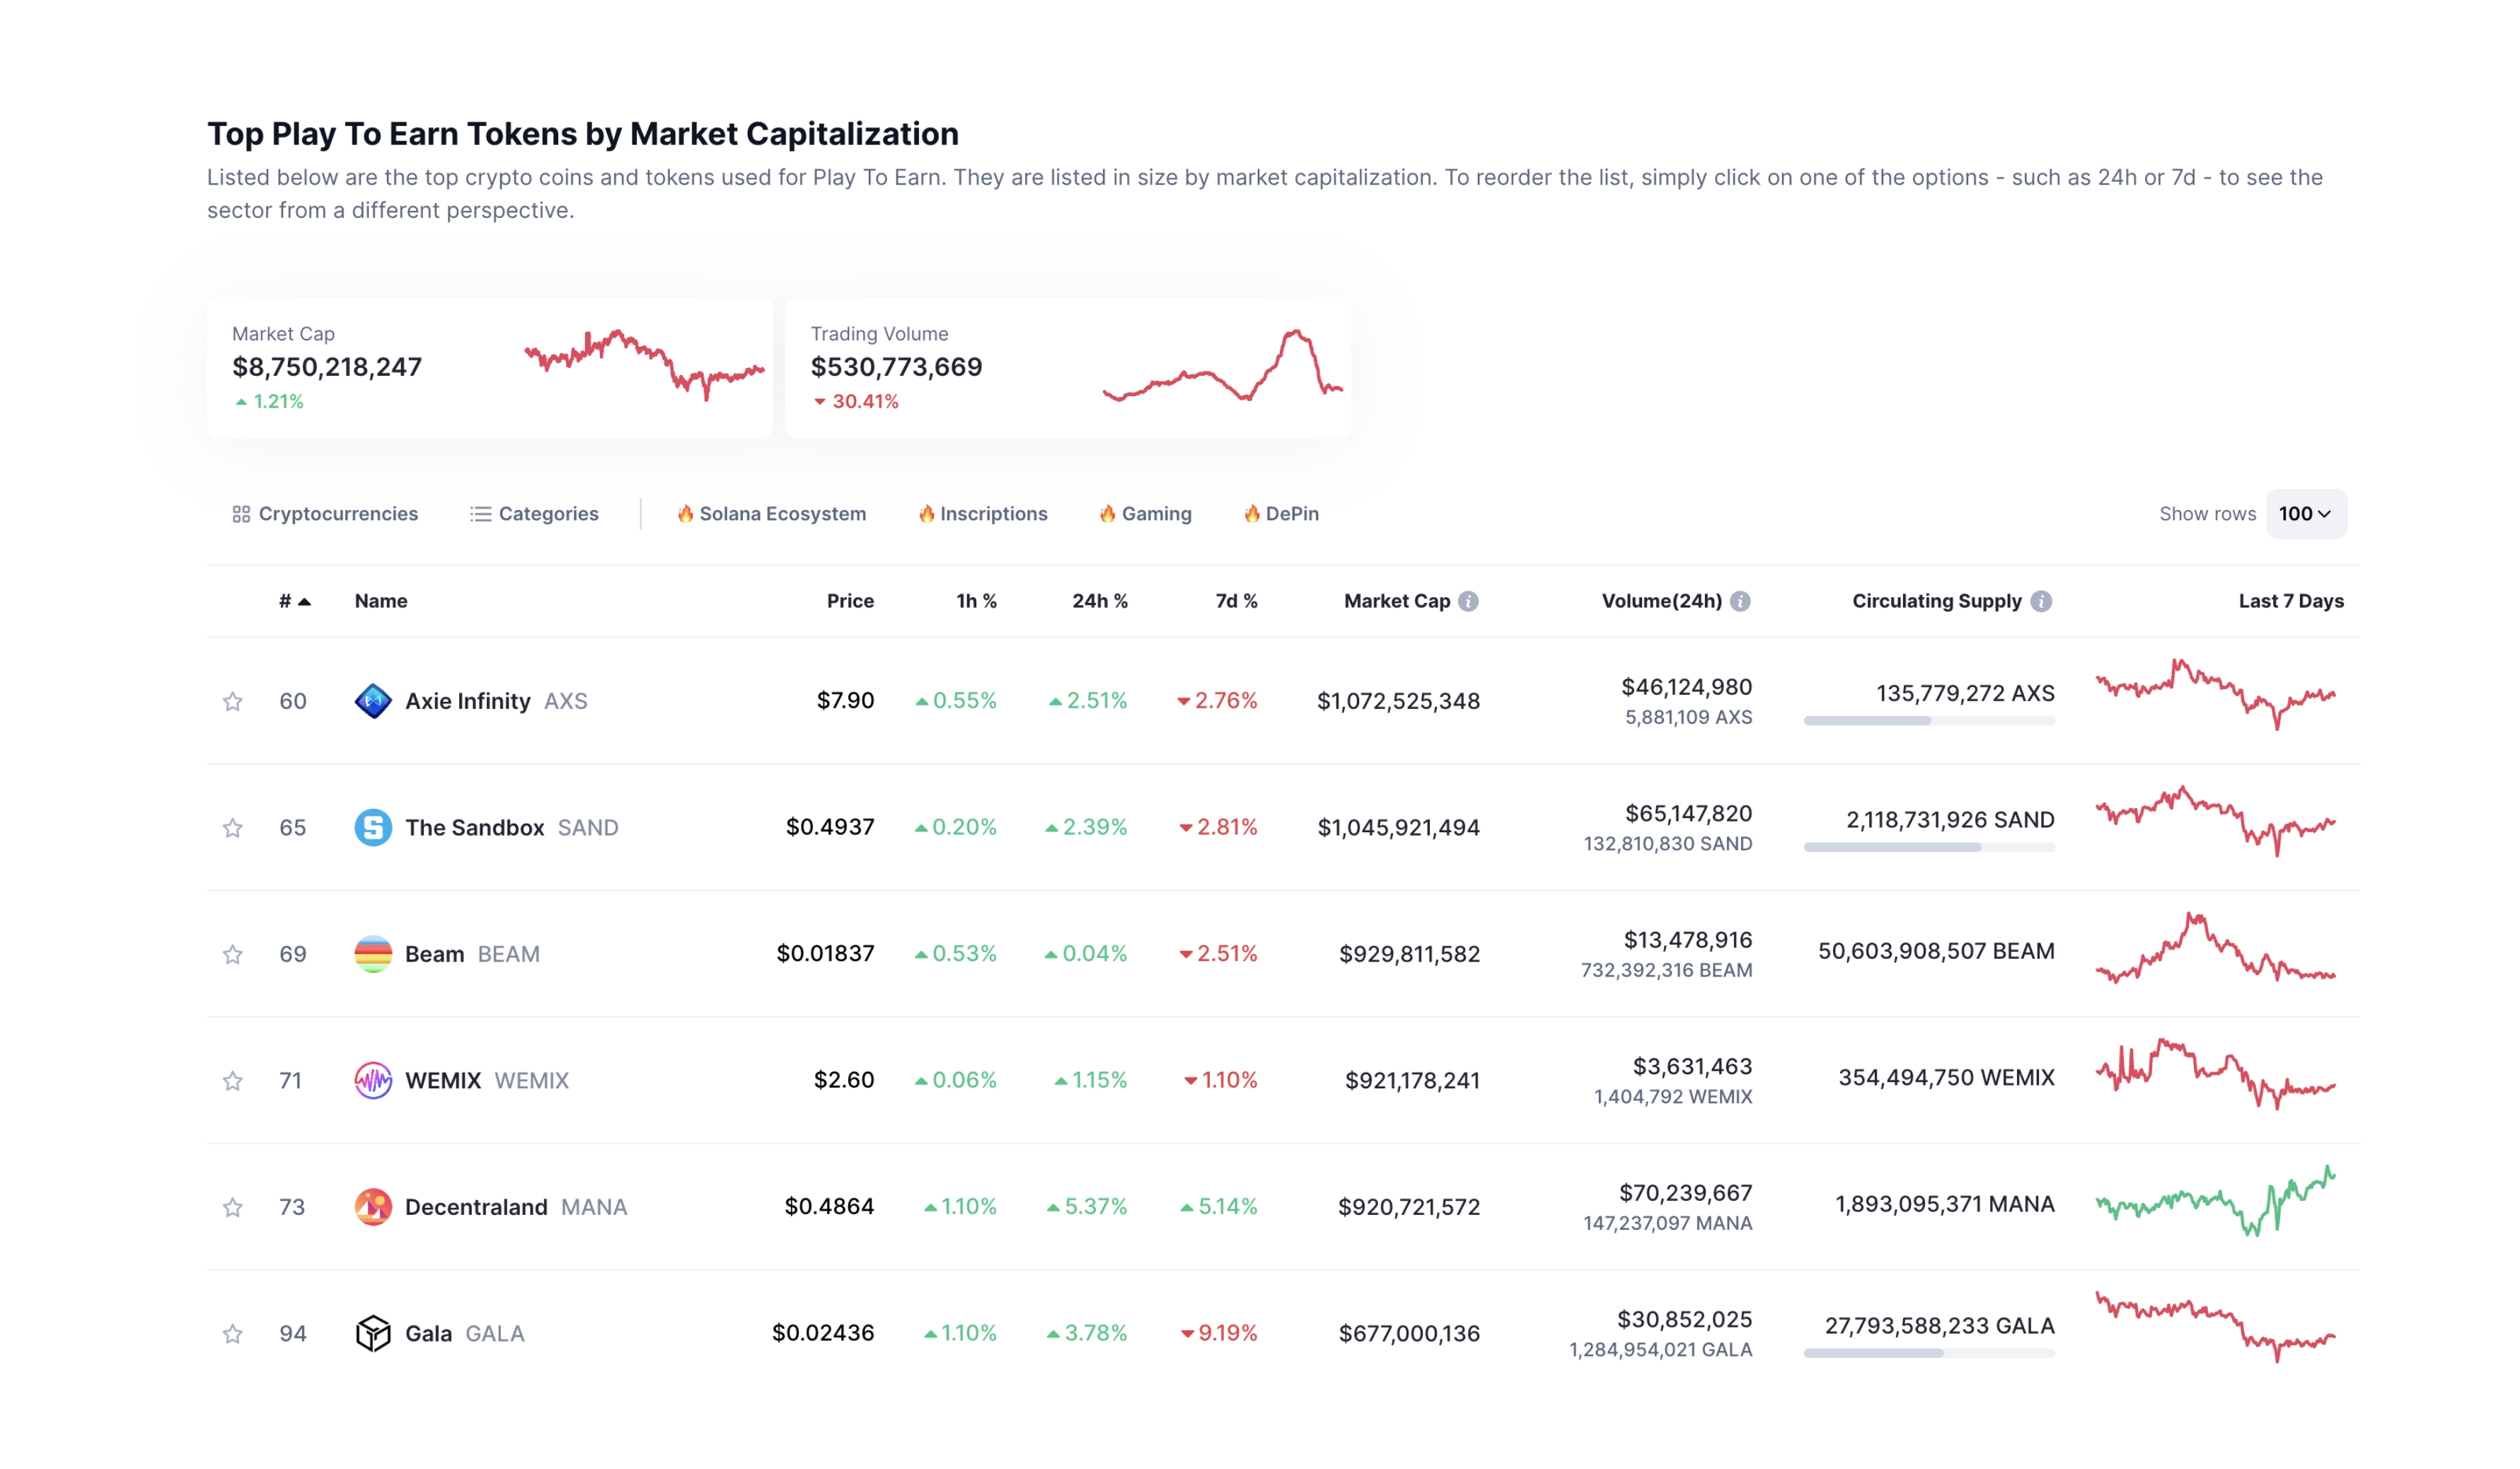Add Decentraland to watchlist via star
Image resolution: width=2520 pixels, height=1469 pixels.
(x=232, y=1207)
